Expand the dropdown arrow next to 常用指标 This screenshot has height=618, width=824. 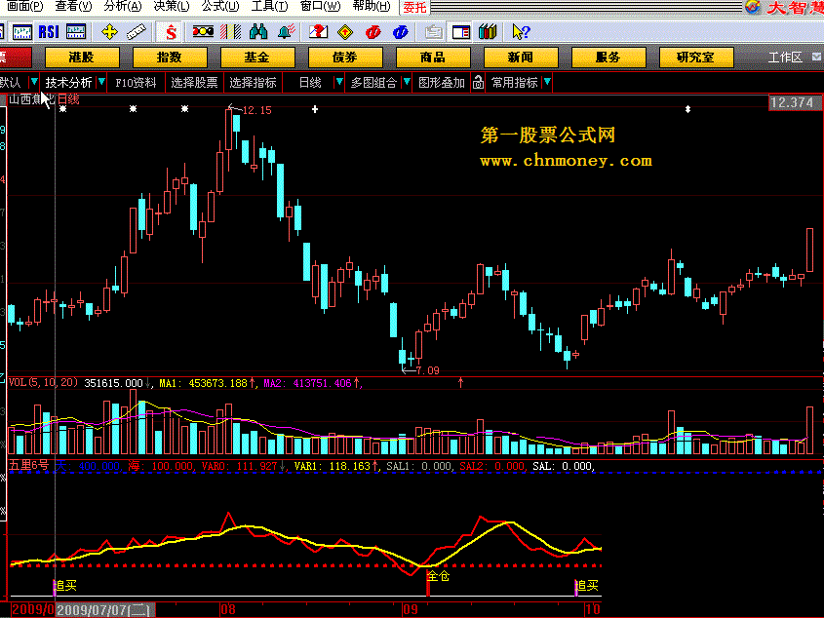click(547, 82)
